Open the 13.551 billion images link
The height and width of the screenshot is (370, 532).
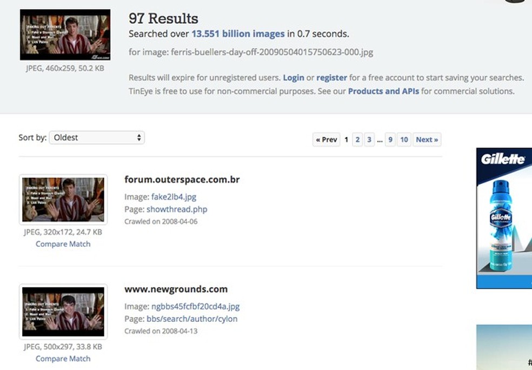238,34
